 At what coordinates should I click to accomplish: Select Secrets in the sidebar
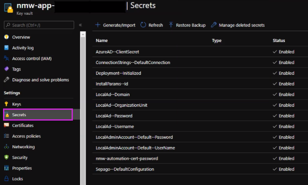(38, 115)
